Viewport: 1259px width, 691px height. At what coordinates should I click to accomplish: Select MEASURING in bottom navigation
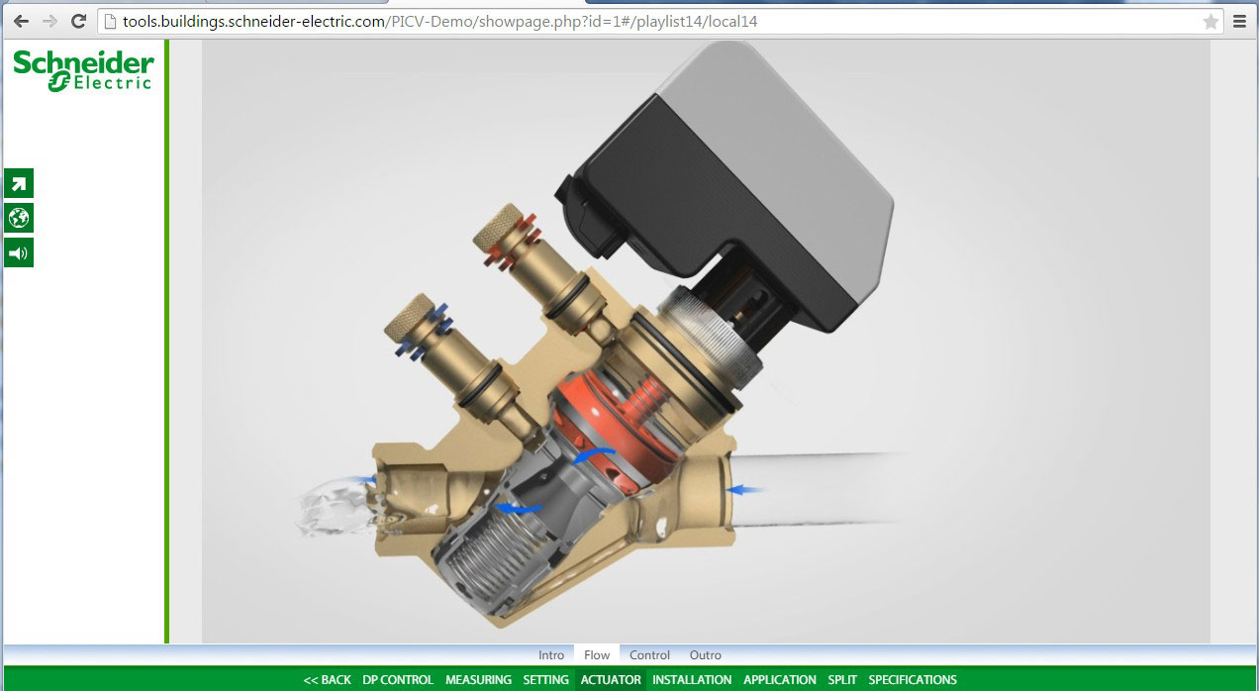click(x=478, y=680)
